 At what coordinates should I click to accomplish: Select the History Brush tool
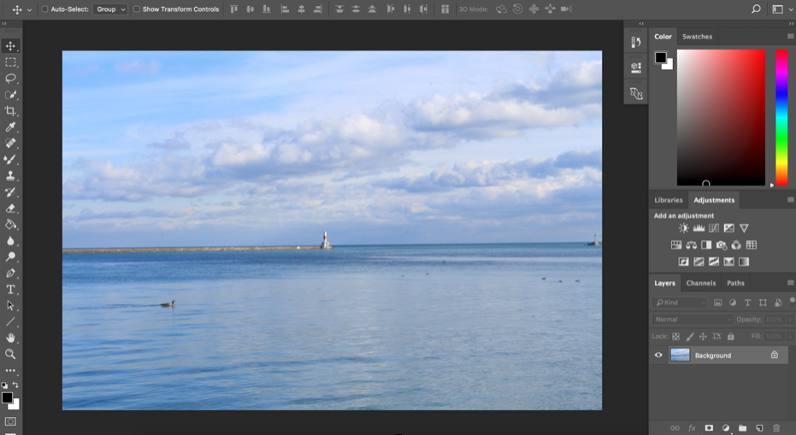[x=10, y=192]
